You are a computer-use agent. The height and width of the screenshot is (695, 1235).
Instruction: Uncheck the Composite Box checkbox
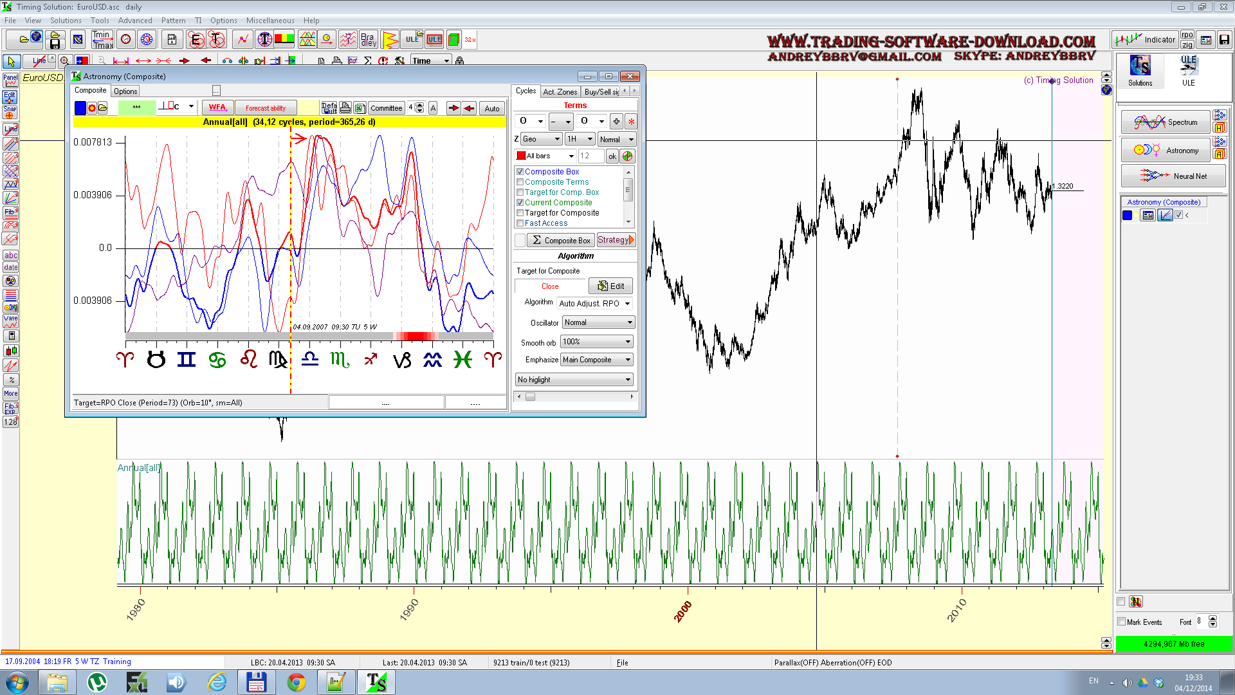point(520,172)
